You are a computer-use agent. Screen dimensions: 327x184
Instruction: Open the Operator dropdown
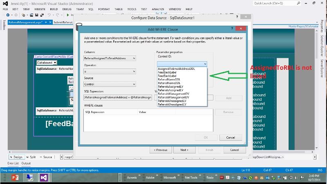(134, 71)
